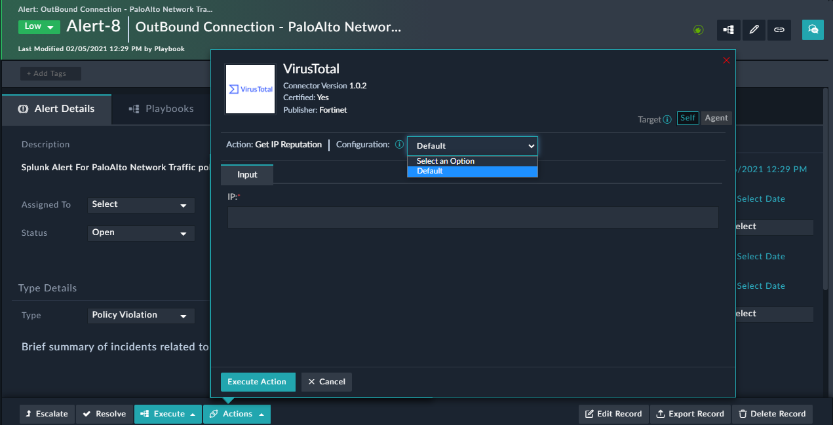Open the playbooks hierarchy icon in header

pyautogui.click(x=728, y=29)
